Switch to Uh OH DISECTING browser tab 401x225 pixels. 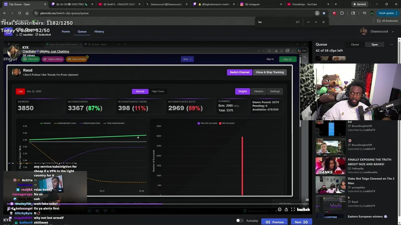[x=72, y=4]
